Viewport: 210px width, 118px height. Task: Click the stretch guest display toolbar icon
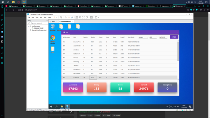pyautogui.click(x=96, y=18)
